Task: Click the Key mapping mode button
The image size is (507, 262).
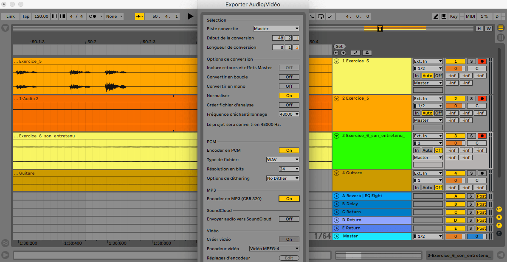Action: [x=453, y=16]
